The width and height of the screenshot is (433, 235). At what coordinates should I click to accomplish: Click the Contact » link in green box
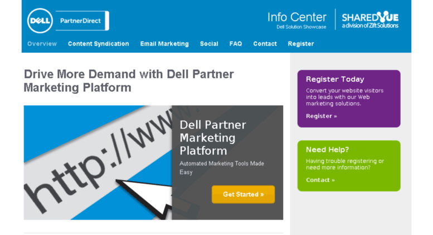320,180
